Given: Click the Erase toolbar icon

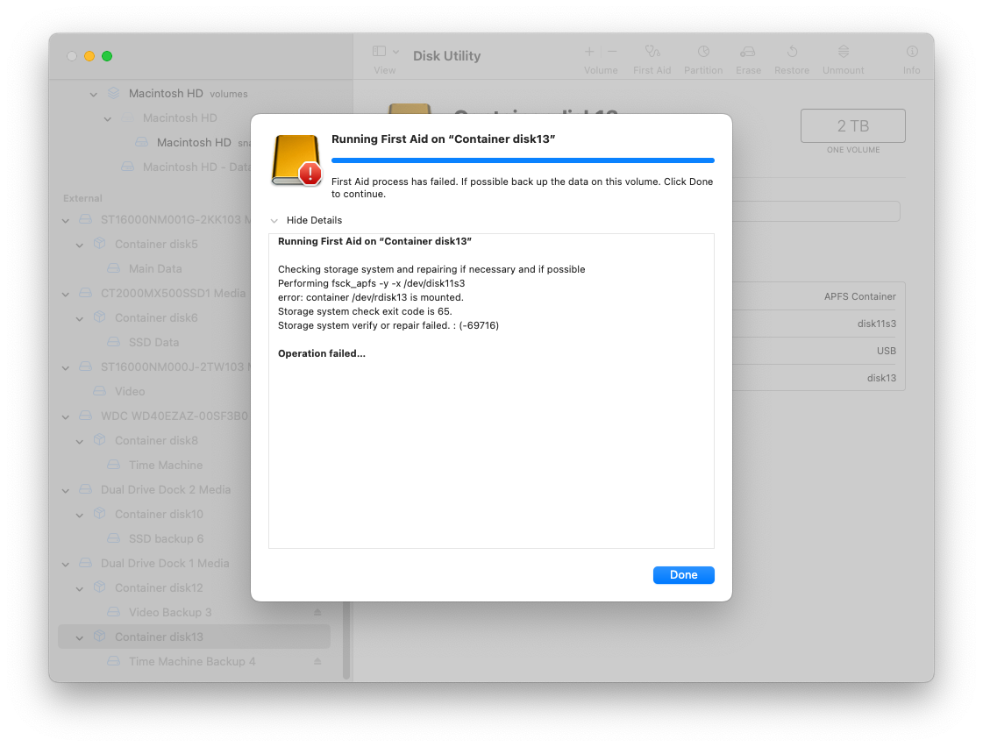Looking at the screenshot, I should coord(748,52).
